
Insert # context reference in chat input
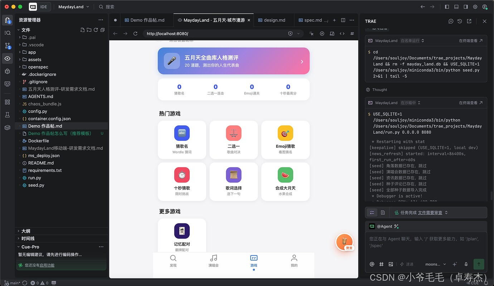381,264
